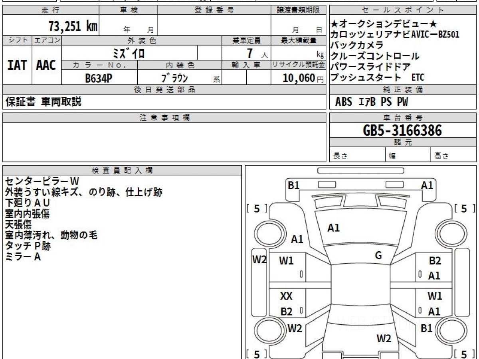479x359 pixels.
Task: Select the exterior color ミズイロ
Action: 129,53
